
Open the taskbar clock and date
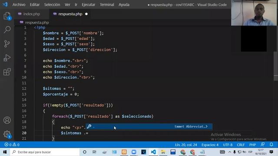pos(261,152)
